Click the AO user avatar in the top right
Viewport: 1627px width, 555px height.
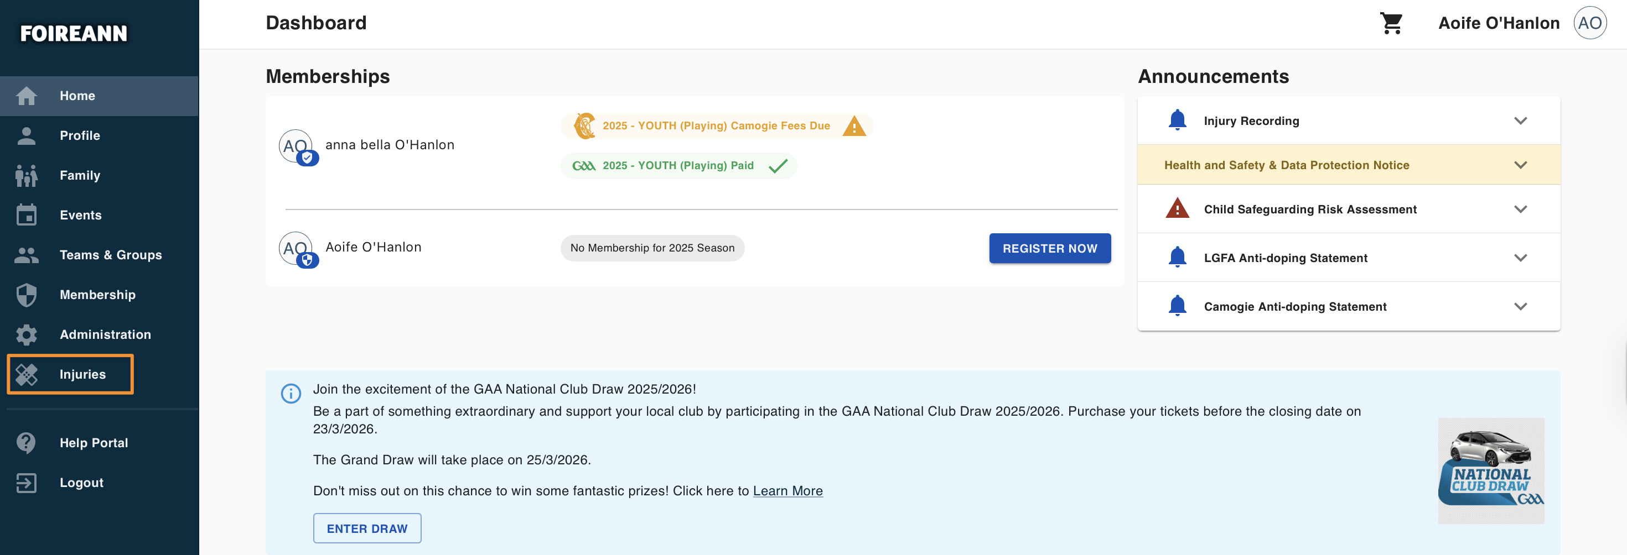coord(1590,23)
